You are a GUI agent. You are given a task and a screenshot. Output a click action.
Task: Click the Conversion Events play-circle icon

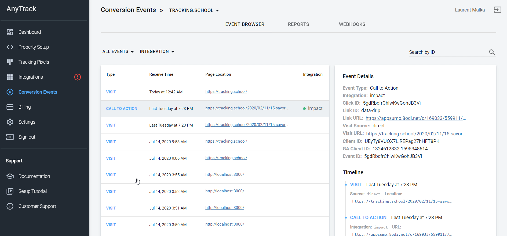(10, 92)
